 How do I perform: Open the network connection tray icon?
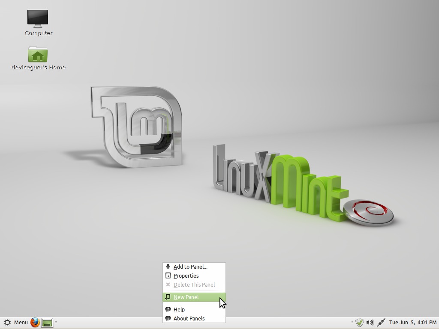pyautogui.click(x=381, y=323)
